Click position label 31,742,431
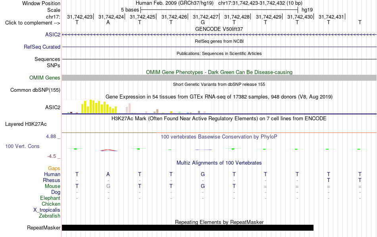The width and height of the screenshot is (377, 237). [x=331, y=17]
